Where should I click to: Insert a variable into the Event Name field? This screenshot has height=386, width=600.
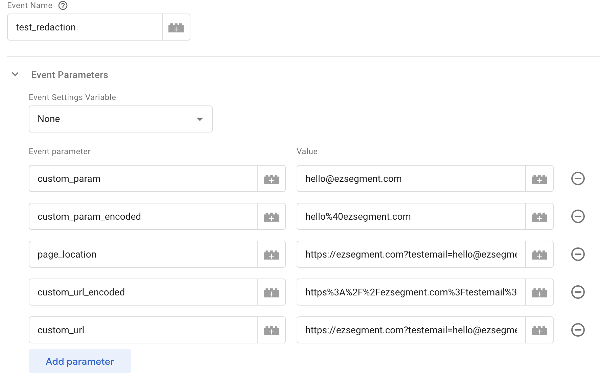[x=176, y=27]
